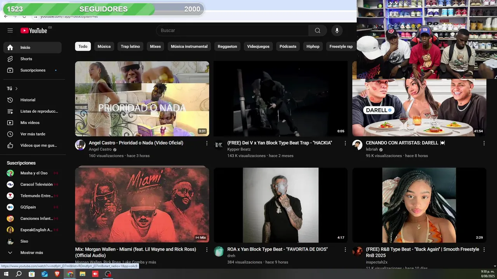Viewport: 497px width, 279px height.
Task: Open Mis vídeos in sidebar
Action: click(x=33, y=122)
